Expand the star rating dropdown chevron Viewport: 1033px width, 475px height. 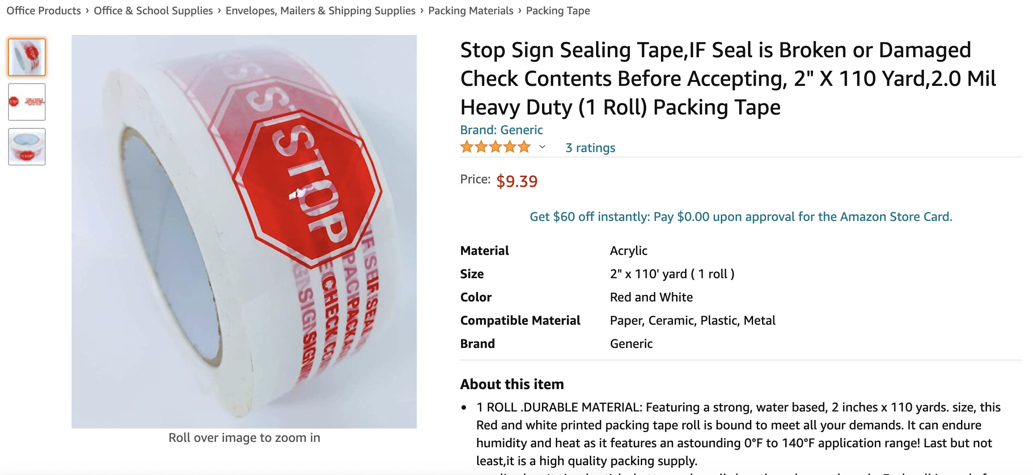[542, 147]
